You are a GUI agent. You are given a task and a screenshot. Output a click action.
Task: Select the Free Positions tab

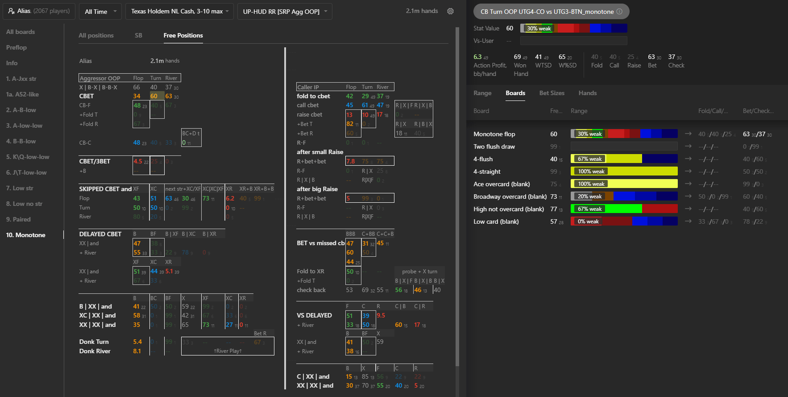(x=183, y=35)
